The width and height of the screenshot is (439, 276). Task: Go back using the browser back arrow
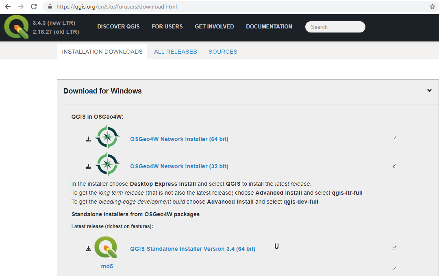(8, 7)
